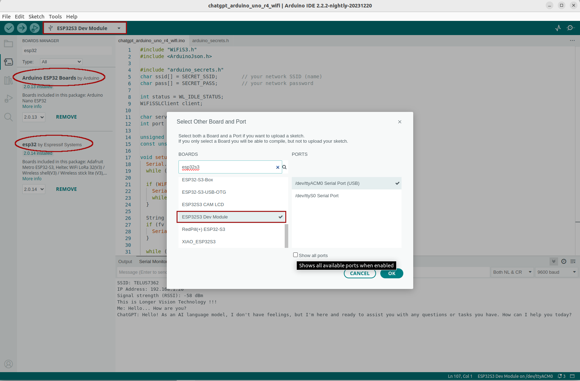The image size is (580, 381).
Task: Open the Help menu
Action: 72,17
